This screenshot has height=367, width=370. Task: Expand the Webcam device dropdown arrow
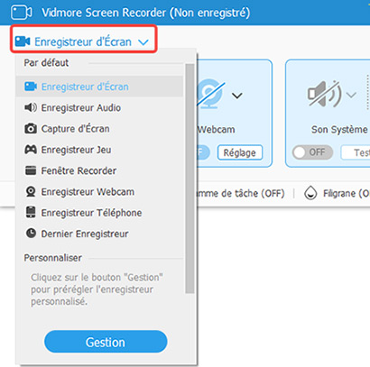[x=237, y=96]
